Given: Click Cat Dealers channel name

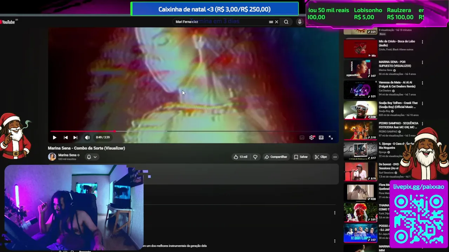Looking at the screenshot, I should (385, 91).
